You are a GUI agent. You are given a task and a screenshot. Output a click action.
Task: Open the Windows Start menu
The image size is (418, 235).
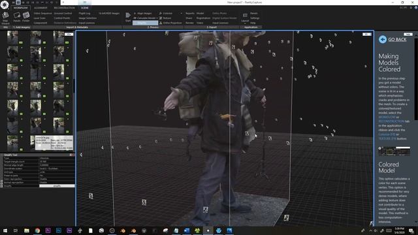click(5, 230)
